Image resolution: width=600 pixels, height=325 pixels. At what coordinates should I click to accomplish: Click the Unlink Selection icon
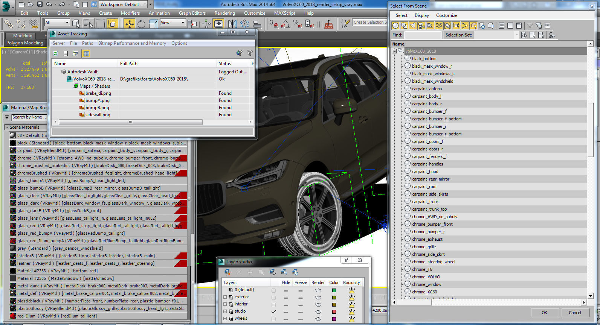pos(21,24)
